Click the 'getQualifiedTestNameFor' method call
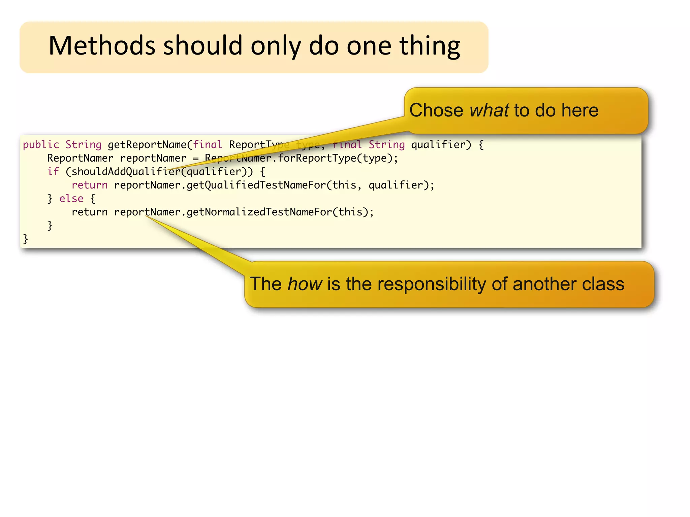 click(x=256, y=185)
